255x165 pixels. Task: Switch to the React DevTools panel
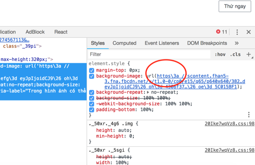pyautogui.click(x=61, y=32)
